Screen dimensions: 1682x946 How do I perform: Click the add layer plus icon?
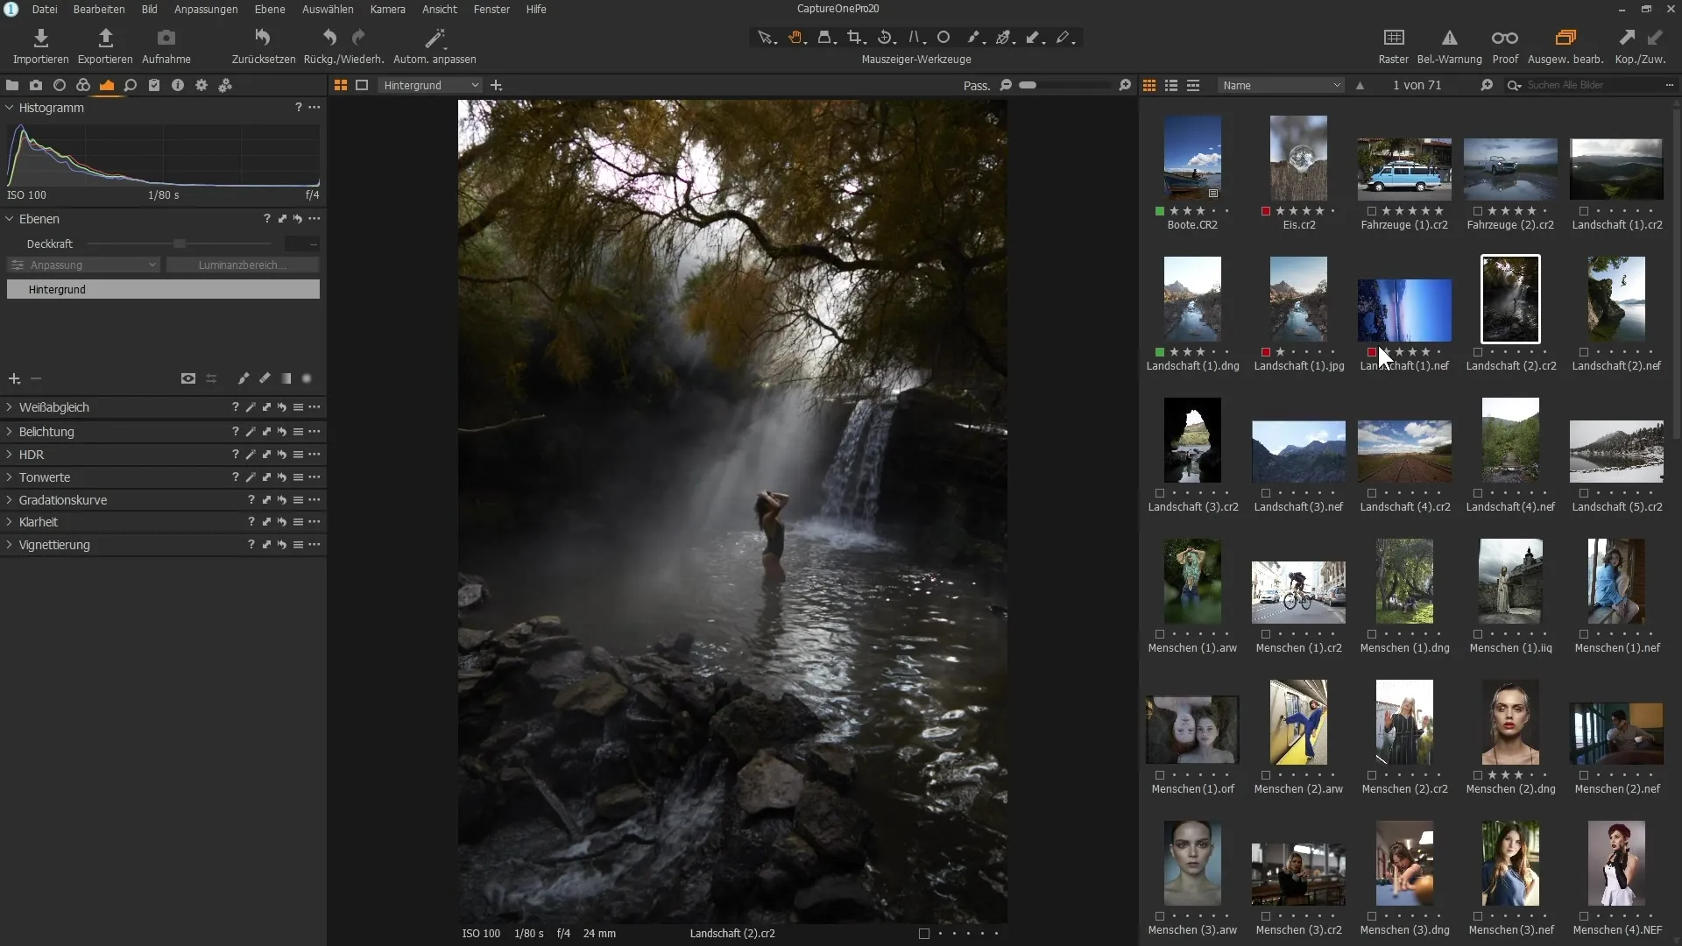(14, 378)
